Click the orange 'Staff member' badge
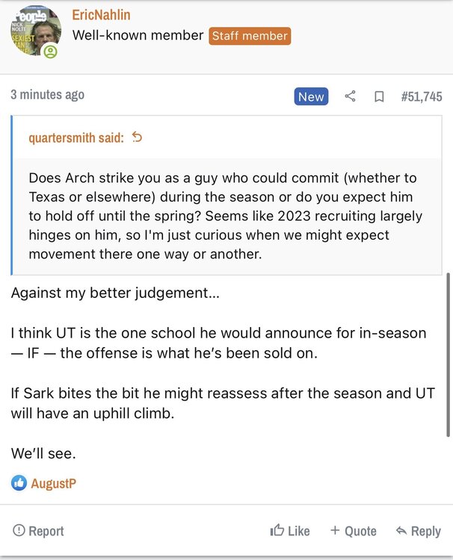The image size is (453, 560). pyautogui.click(x=250, y=35)
